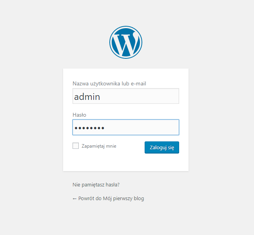The width and height of the screenshot is (254, 235).
Task: Click the Zapamiętaj mnie label text
Action: pos(99,146)
